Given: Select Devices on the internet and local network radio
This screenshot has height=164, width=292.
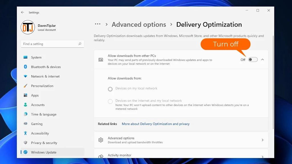Looking at the screenshot, I should 110,101.
